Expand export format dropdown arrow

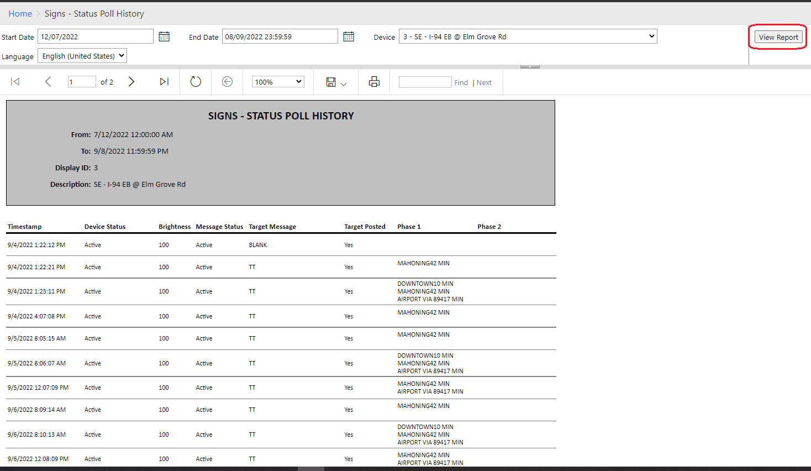pyautogui.click(x=344, y=84)
